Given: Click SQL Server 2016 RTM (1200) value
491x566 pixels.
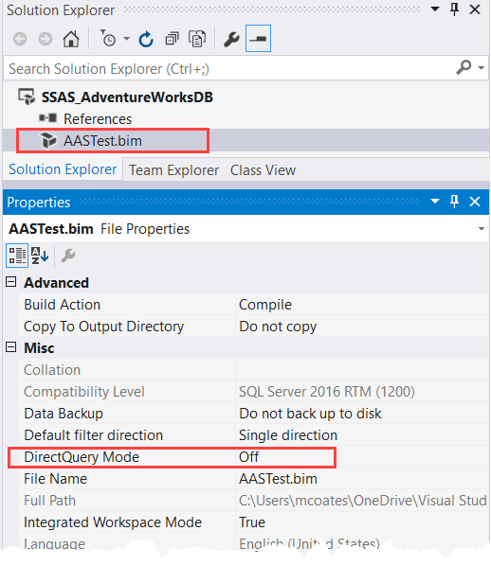Looking at the screenshot, I should 327,392.
